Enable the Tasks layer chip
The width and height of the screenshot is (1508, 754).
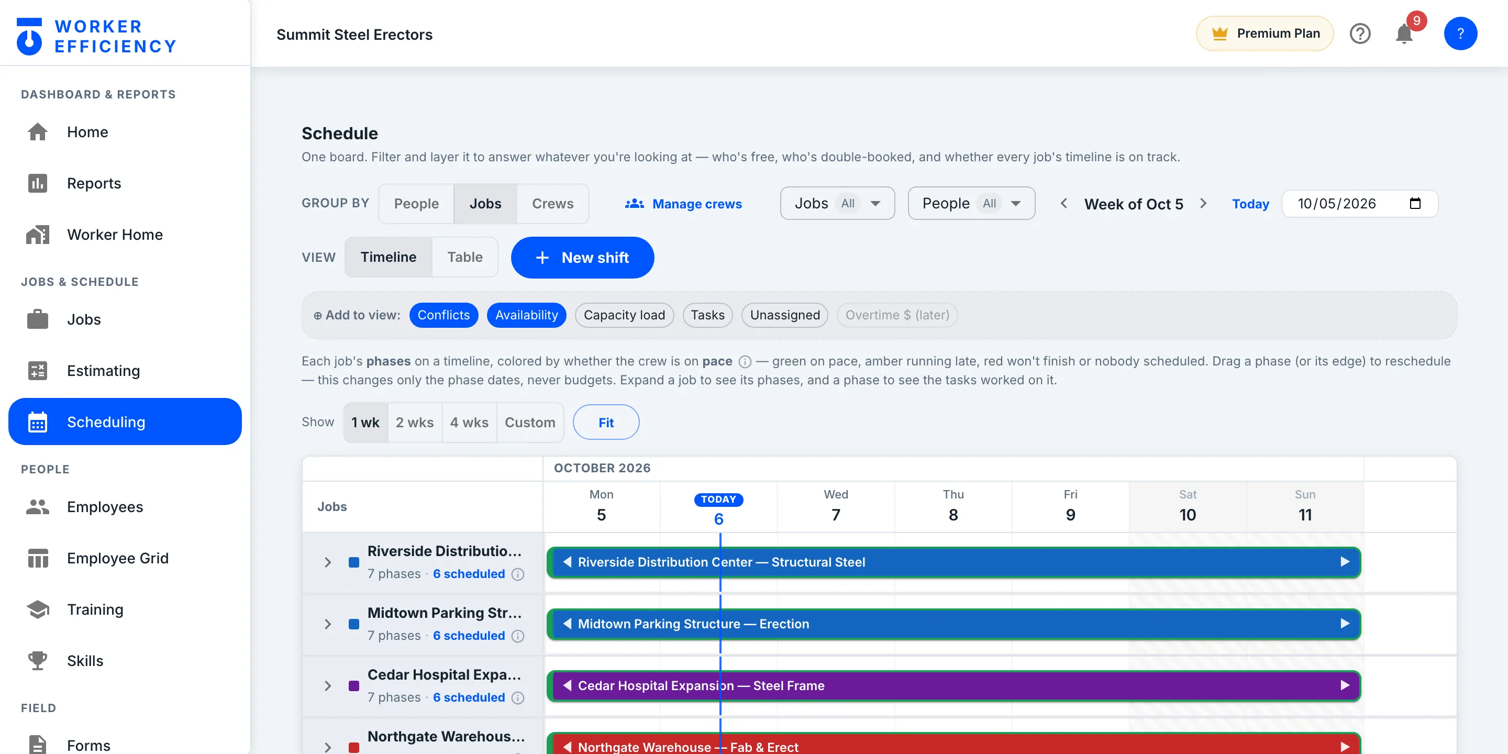707,315
